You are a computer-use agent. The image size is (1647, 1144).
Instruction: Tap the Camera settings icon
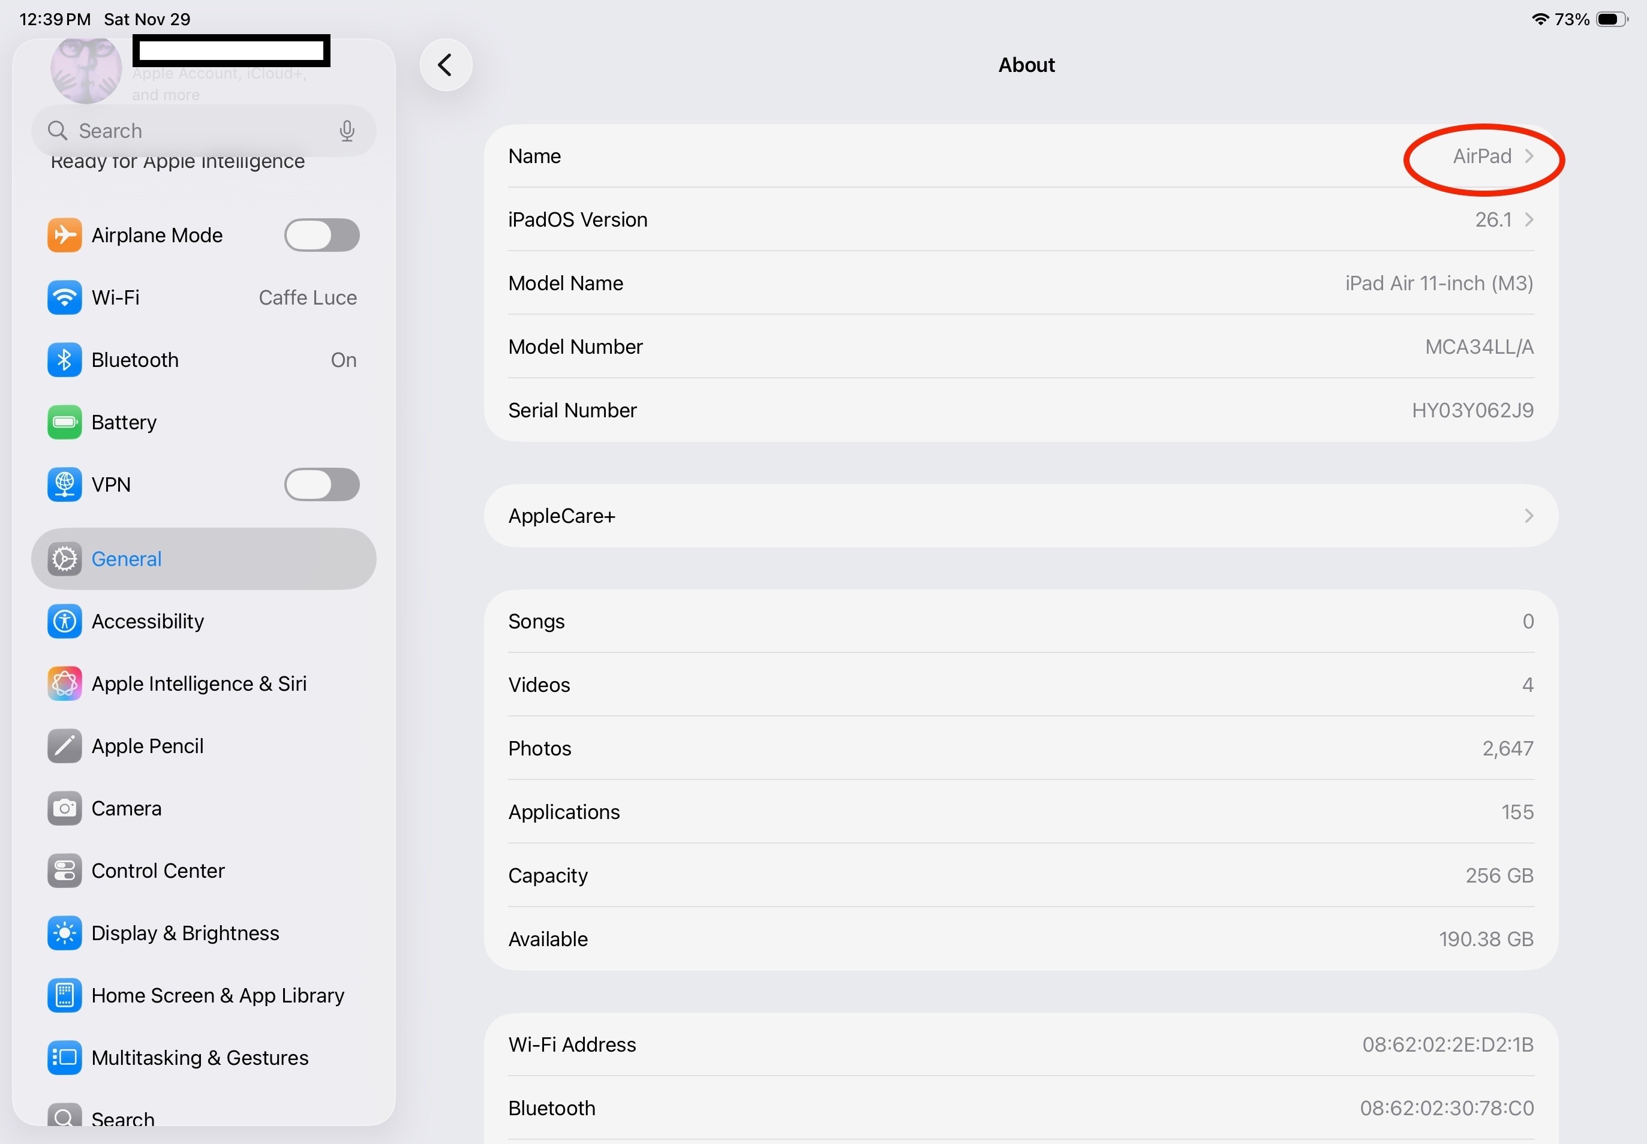pyautogui.click(x=64, y=809)
